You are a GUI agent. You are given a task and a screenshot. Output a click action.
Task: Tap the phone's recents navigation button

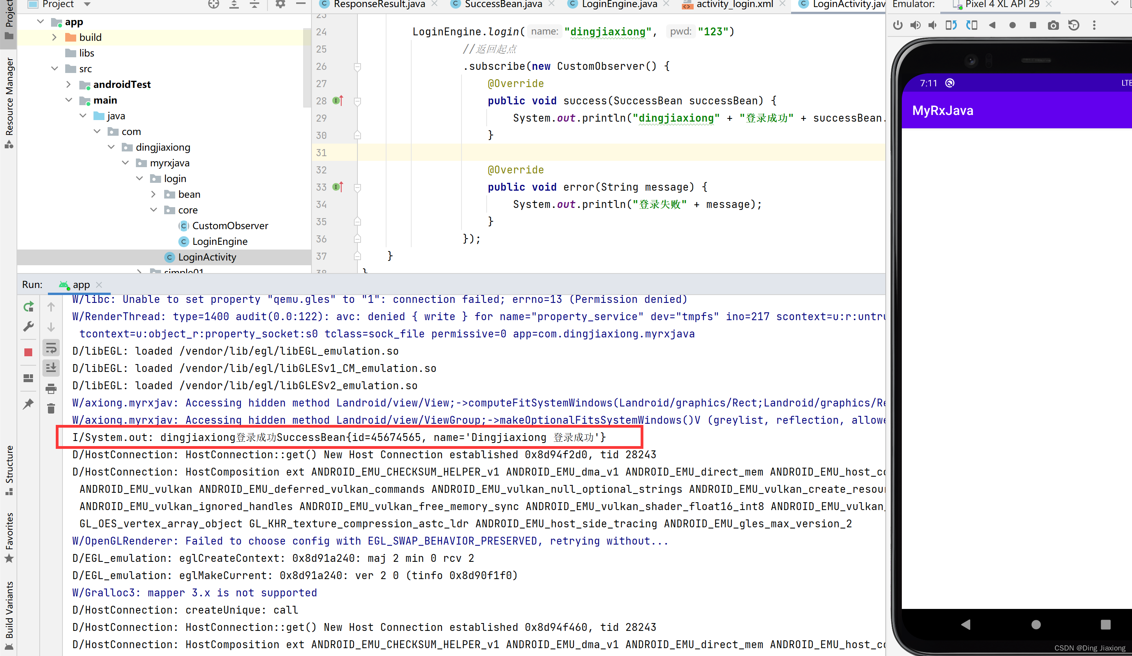pos(1106,624)
